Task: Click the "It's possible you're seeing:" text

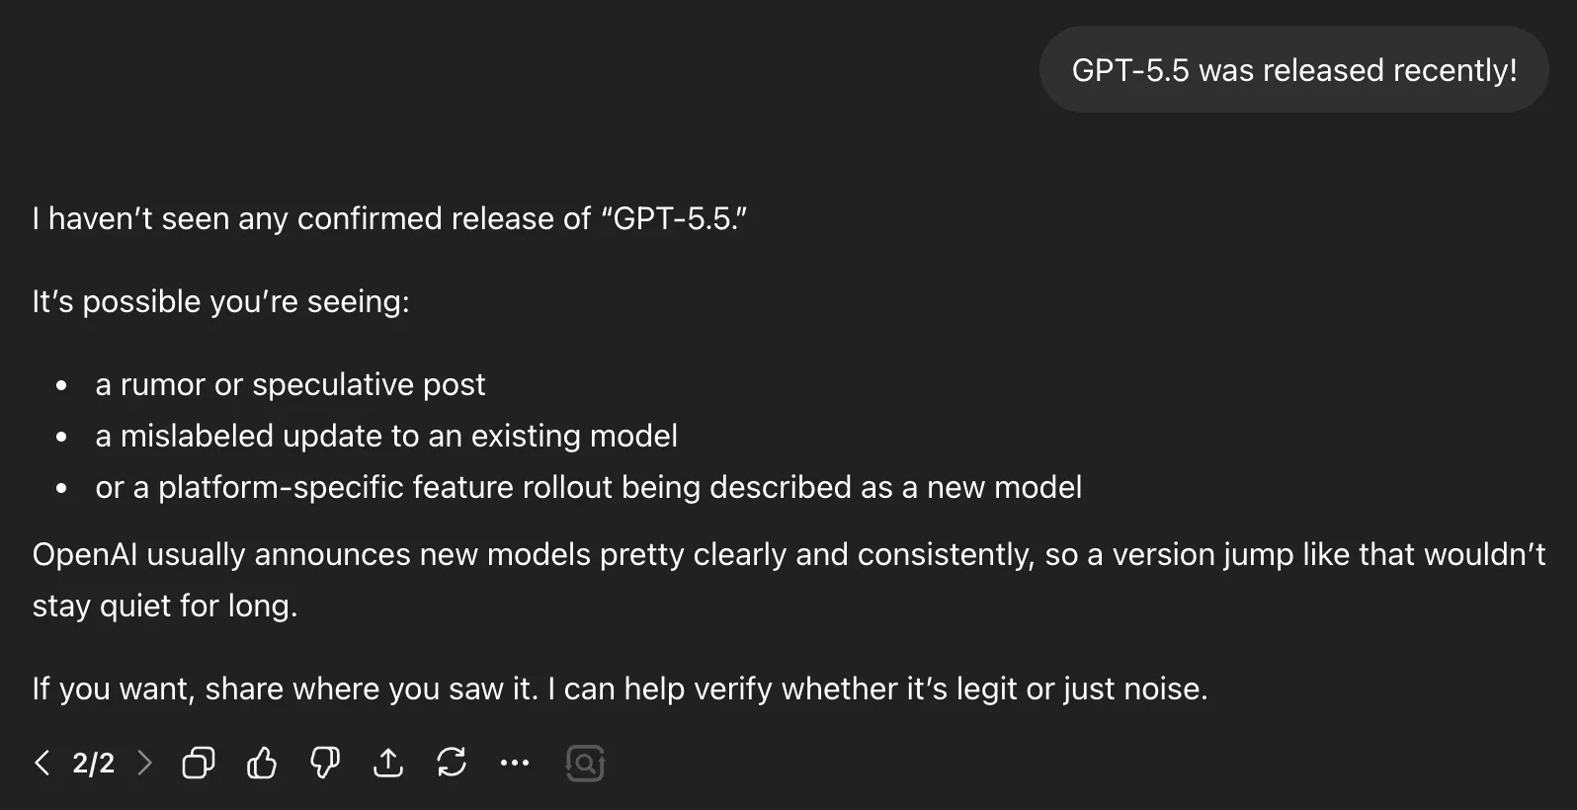Action: coord(220,301)
